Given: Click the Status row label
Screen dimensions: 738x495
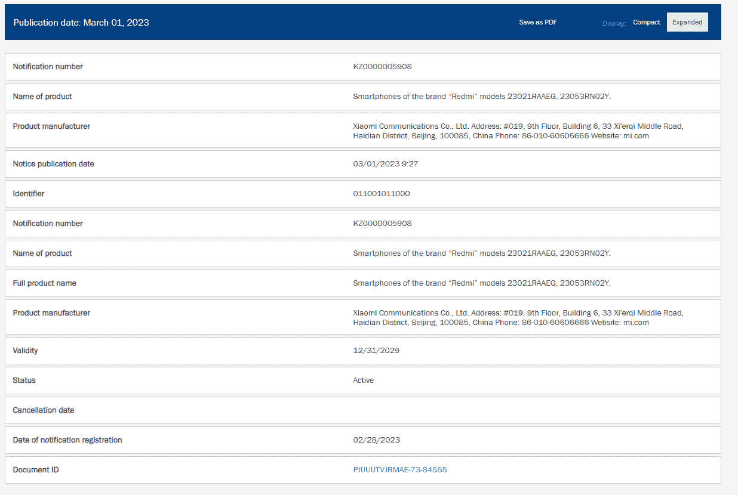Looking at the screenshot, I should point(24,380).
